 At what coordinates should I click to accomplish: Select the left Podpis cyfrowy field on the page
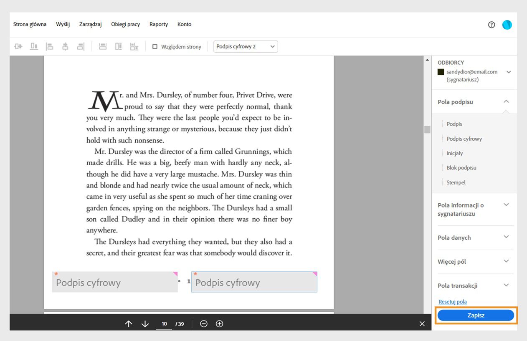(x=115, y=282)
